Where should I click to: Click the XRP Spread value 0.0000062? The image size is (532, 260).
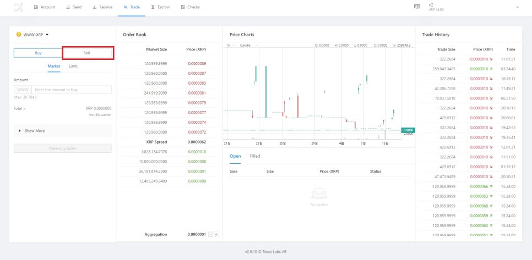point(197,142)
